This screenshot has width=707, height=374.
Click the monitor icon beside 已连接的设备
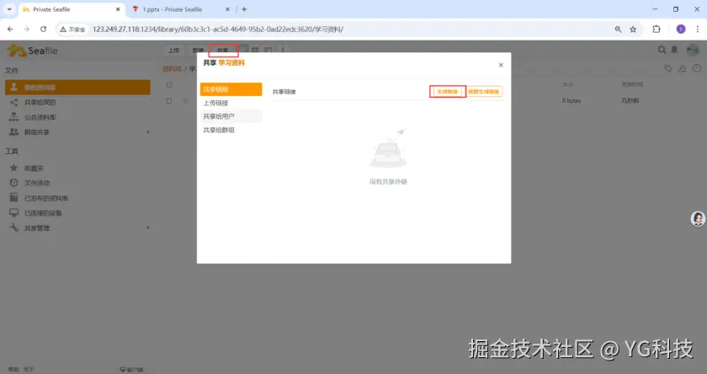pyautogui.click(x=14, y=212)
